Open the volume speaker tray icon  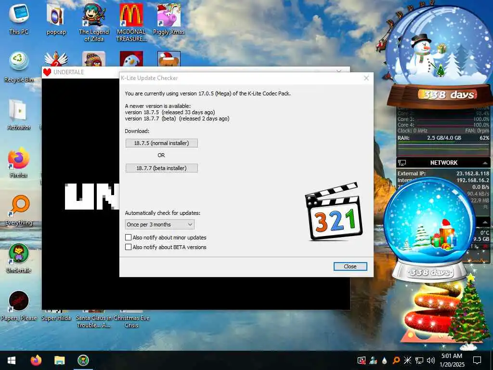(431, 360)
